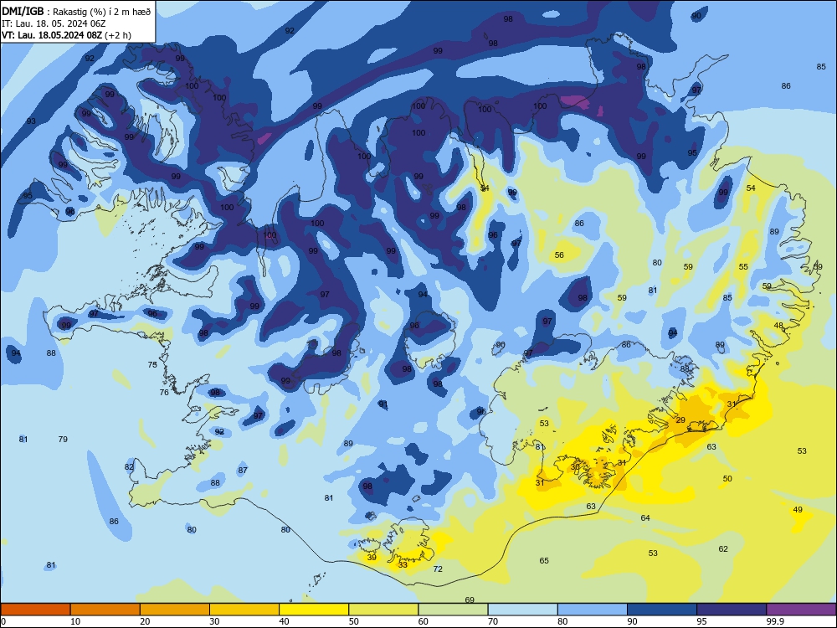Select the initial time line 'IT: Lau. 18. 05. 2024 06Z'
This screenshot has height=628, width=837.
tap(54, 23)
